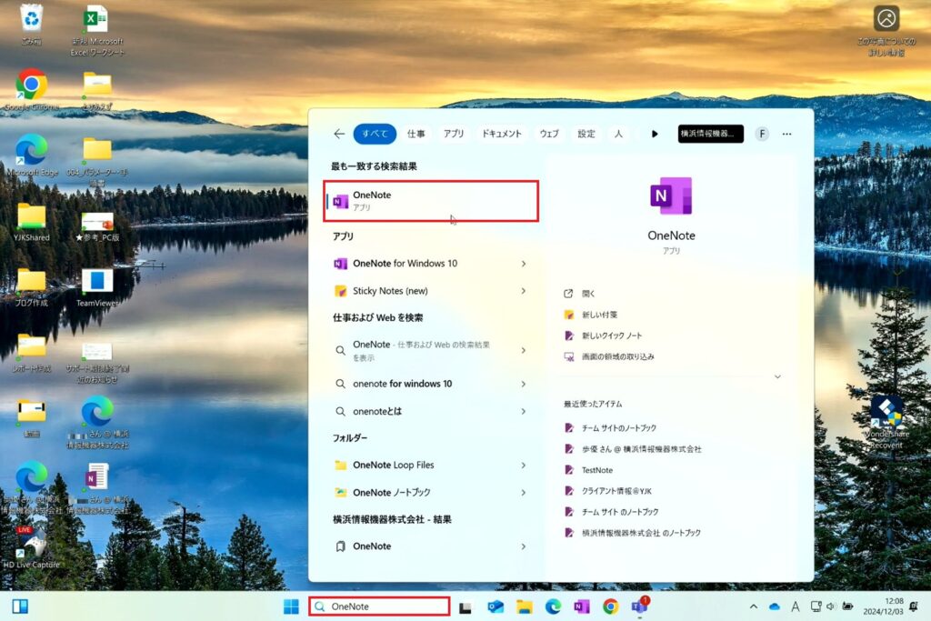Expand the OneNote for Windows 10 result chevron
This screenshot has height=621, width=931.
click(523, 264)
